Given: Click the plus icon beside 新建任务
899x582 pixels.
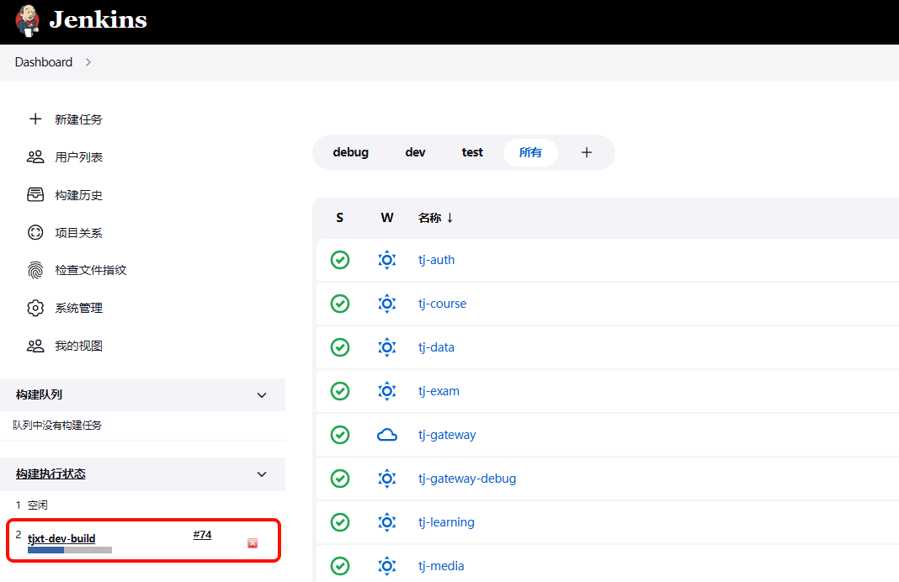Looking at the screenshot, I should click(35, 119).
